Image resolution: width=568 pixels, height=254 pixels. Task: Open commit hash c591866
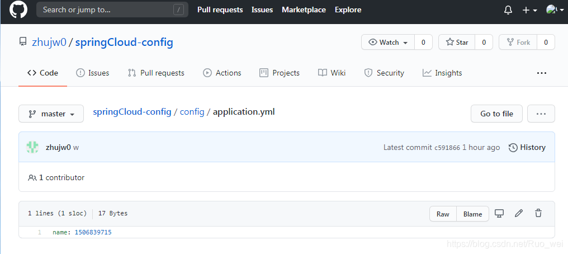click(447, 148)
